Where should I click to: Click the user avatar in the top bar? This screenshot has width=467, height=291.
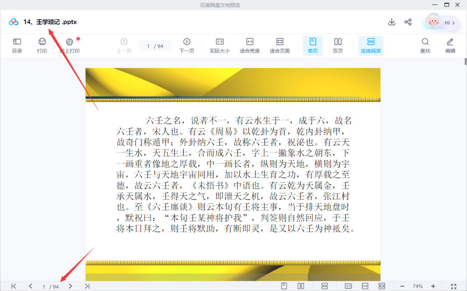[434, 21]
